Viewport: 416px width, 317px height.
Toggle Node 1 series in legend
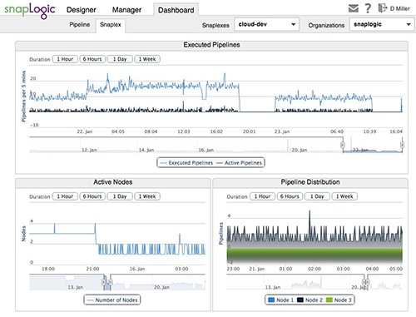281,300
